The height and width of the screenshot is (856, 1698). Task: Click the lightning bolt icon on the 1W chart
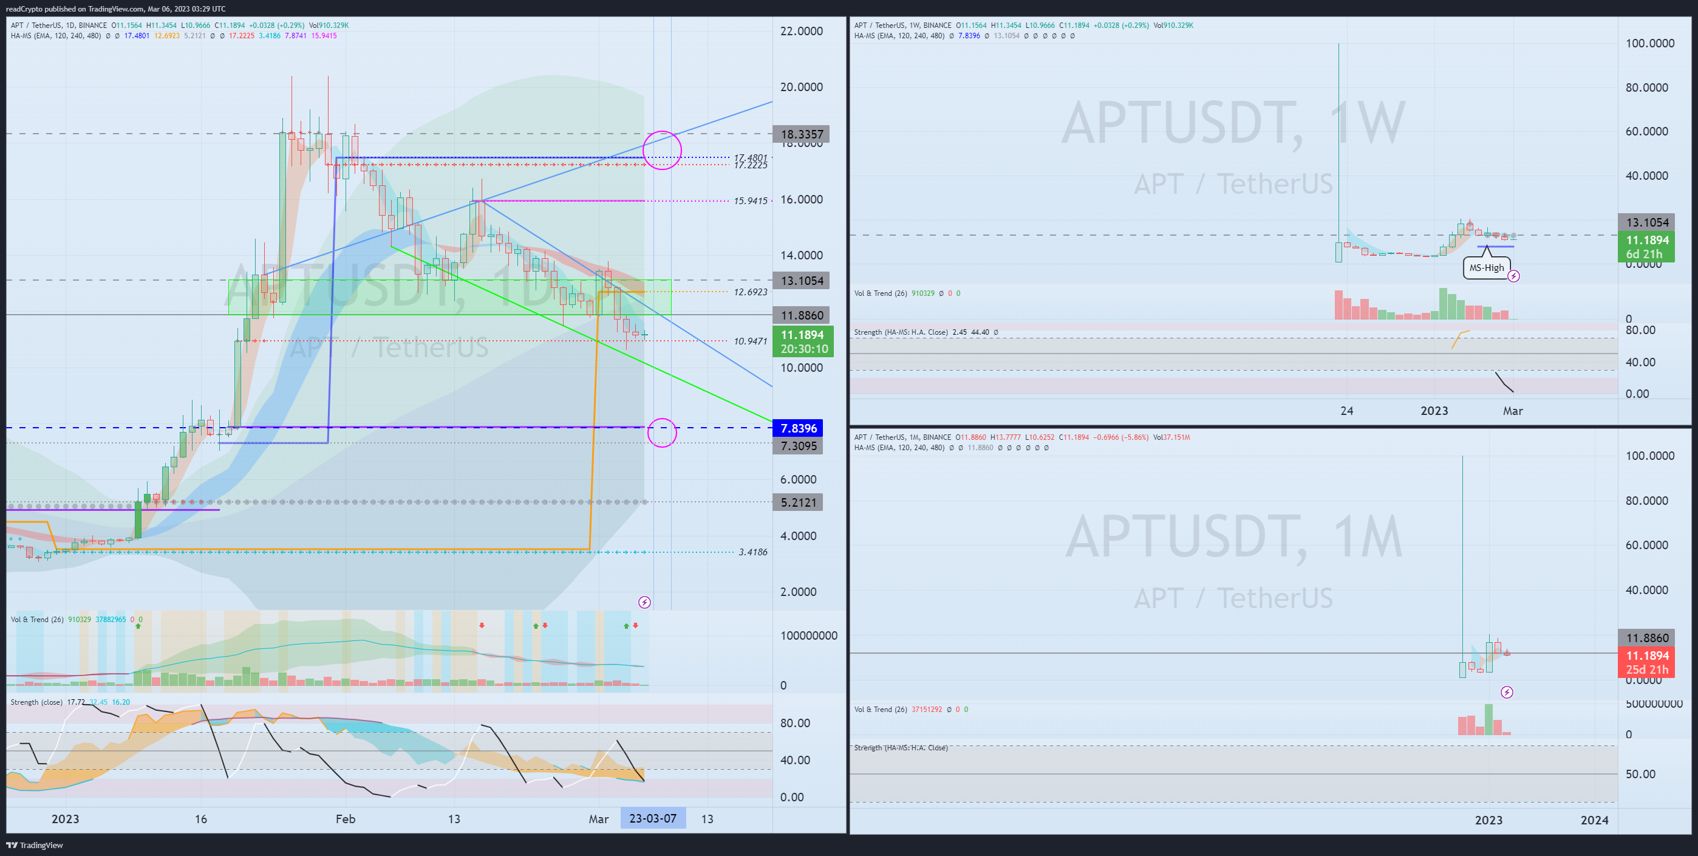1514,276
